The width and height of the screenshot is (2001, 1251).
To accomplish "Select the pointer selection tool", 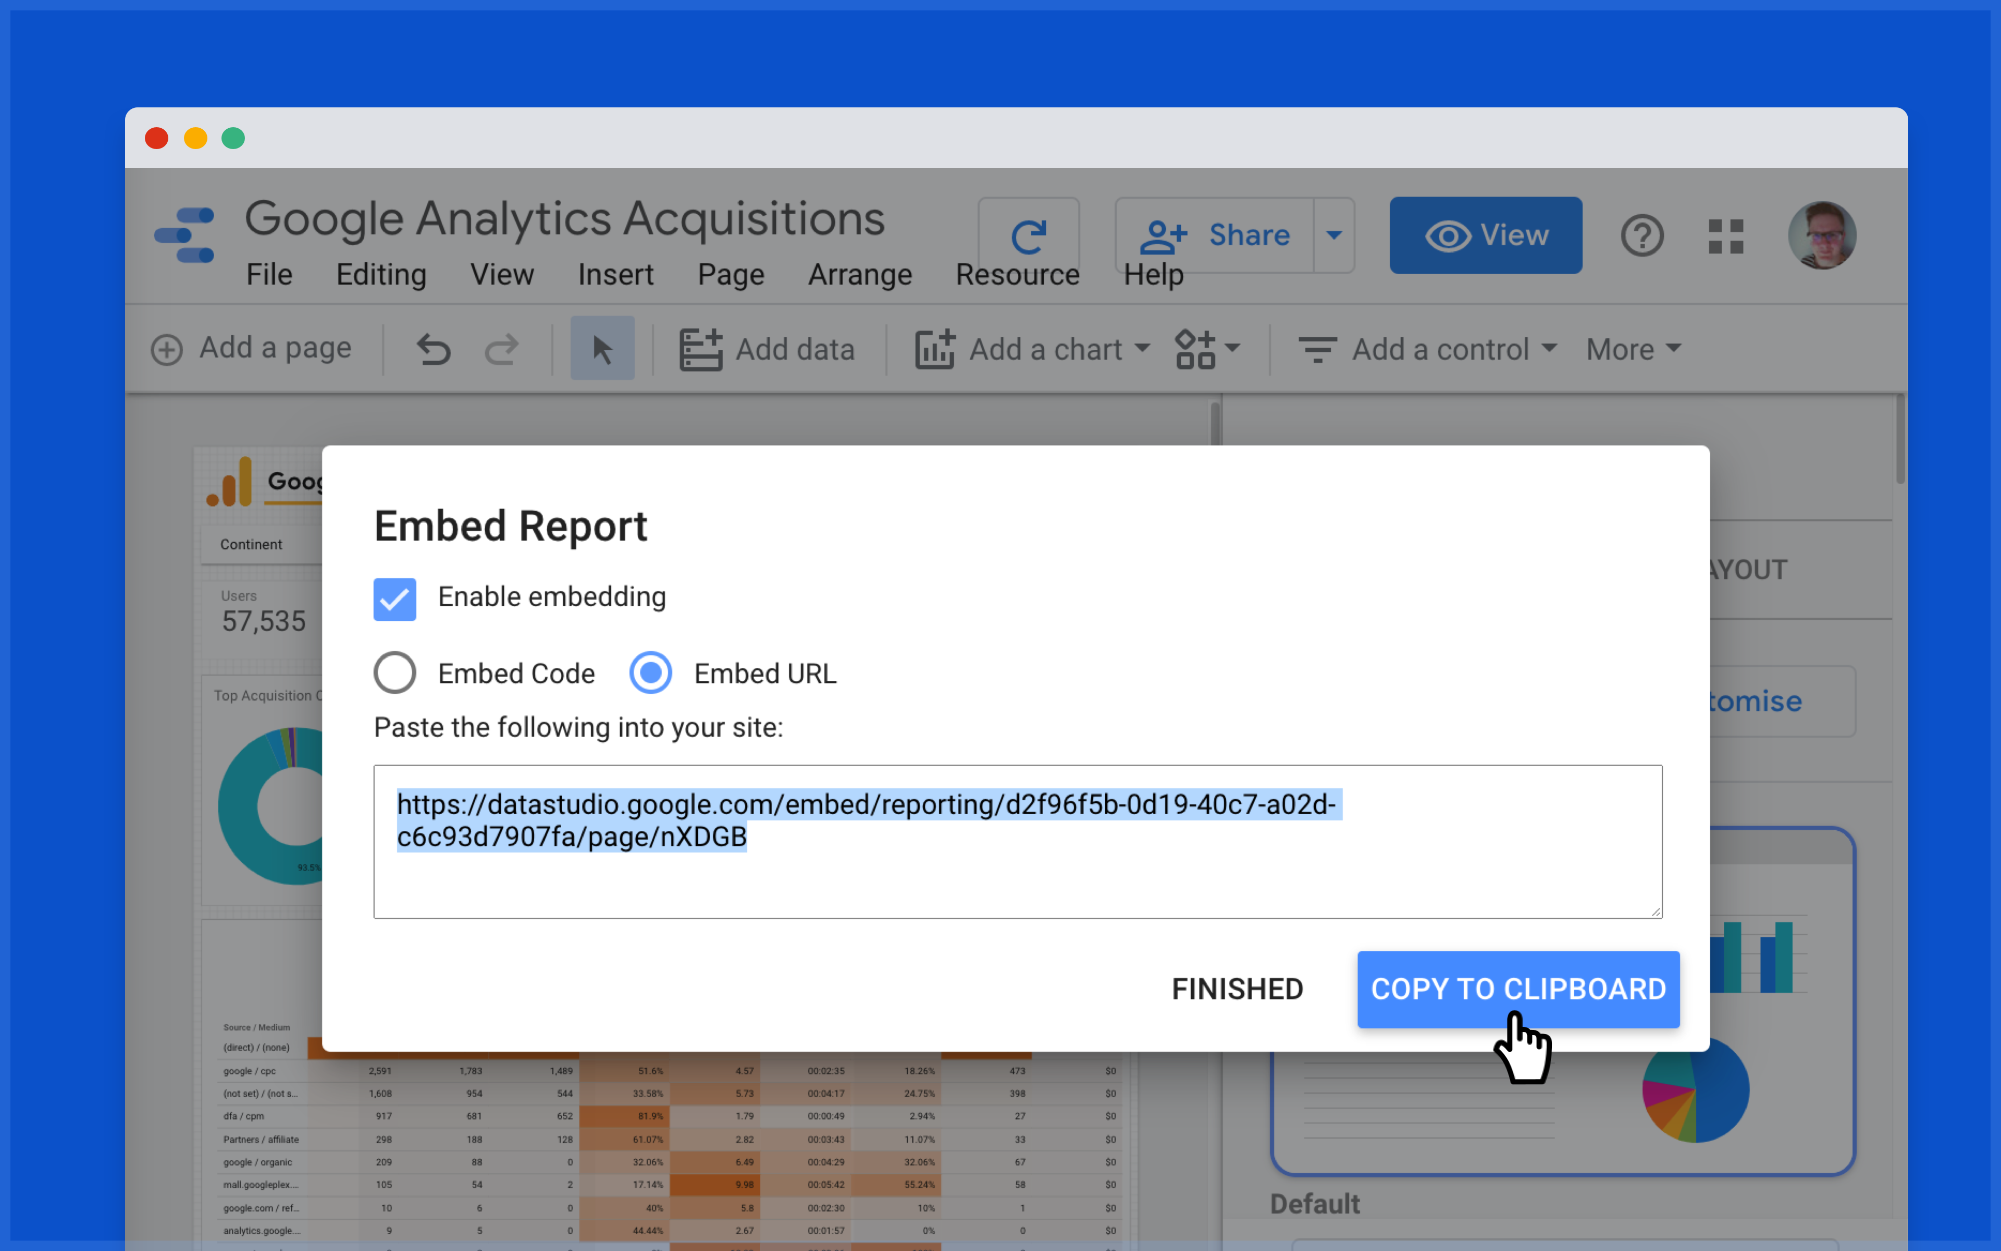I will (602, 348).
